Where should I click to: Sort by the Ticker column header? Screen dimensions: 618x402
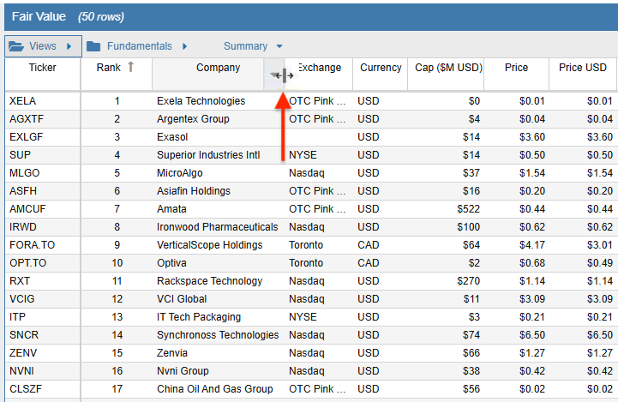pos(43,68)
